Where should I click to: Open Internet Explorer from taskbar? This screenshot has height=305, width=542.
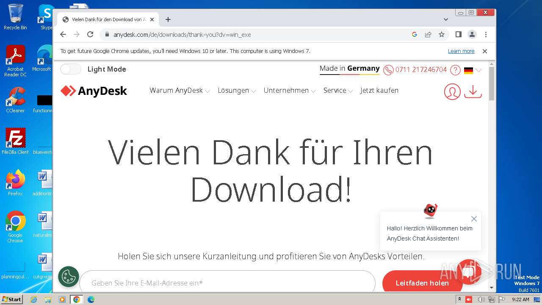click(34, 299)
